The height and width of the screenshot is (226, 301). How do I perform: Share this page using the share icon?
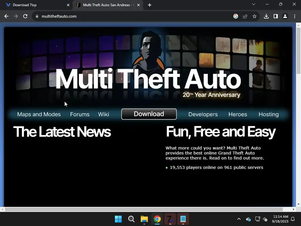click(x=245, y=16)
